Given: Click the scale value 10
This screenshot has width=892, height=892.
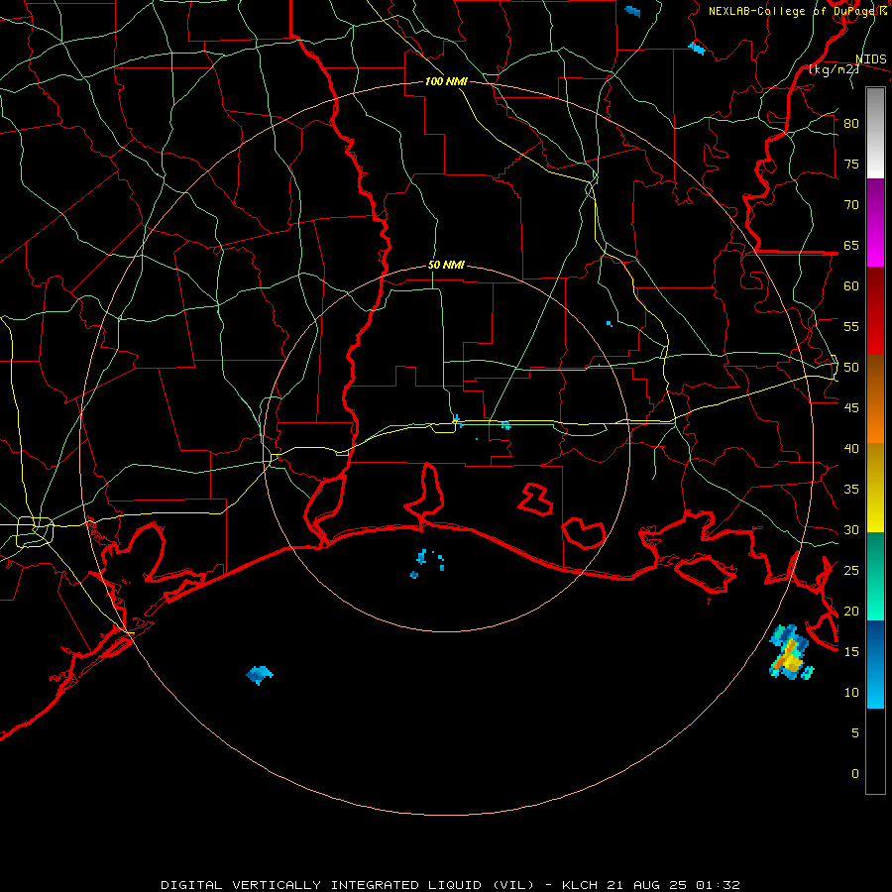Looking at the screenshot, I should [x=851, y=693].
